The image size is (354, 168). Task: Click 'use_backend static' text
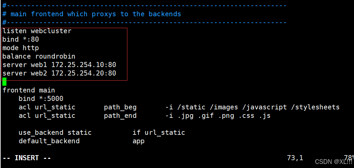(55, 132)
